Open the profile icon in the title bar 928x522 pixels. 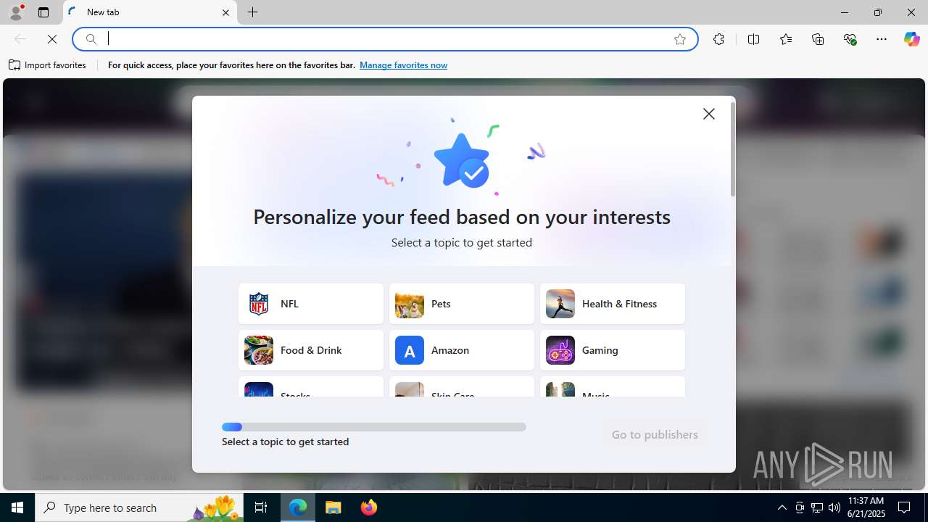pyautogui.click(x=16, y=12)
